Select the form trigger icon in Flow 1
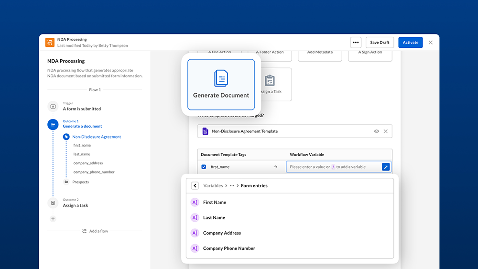Image resolution: width=478 pixels, height=269 pixels. pos(53,107)
